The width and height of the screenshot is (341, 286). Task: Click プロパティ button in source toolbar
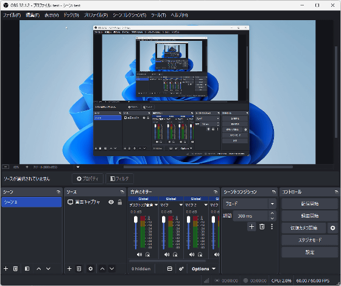[x=88, y=179]
